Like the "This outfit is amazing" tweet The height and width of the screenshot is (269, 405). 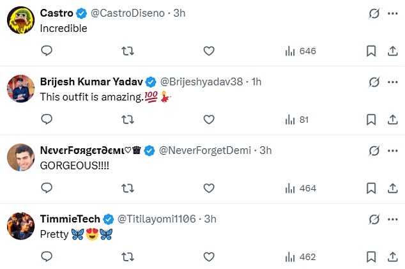pyautogui.click(x=209, y=119)
